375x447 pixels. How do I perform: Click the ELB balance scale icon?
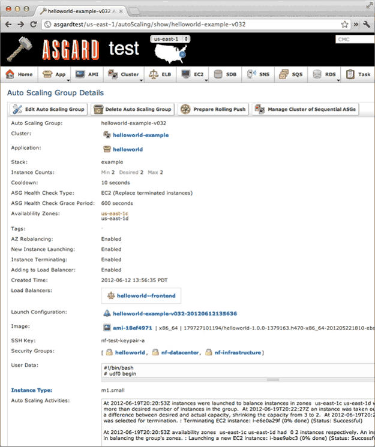click(154, 74)
